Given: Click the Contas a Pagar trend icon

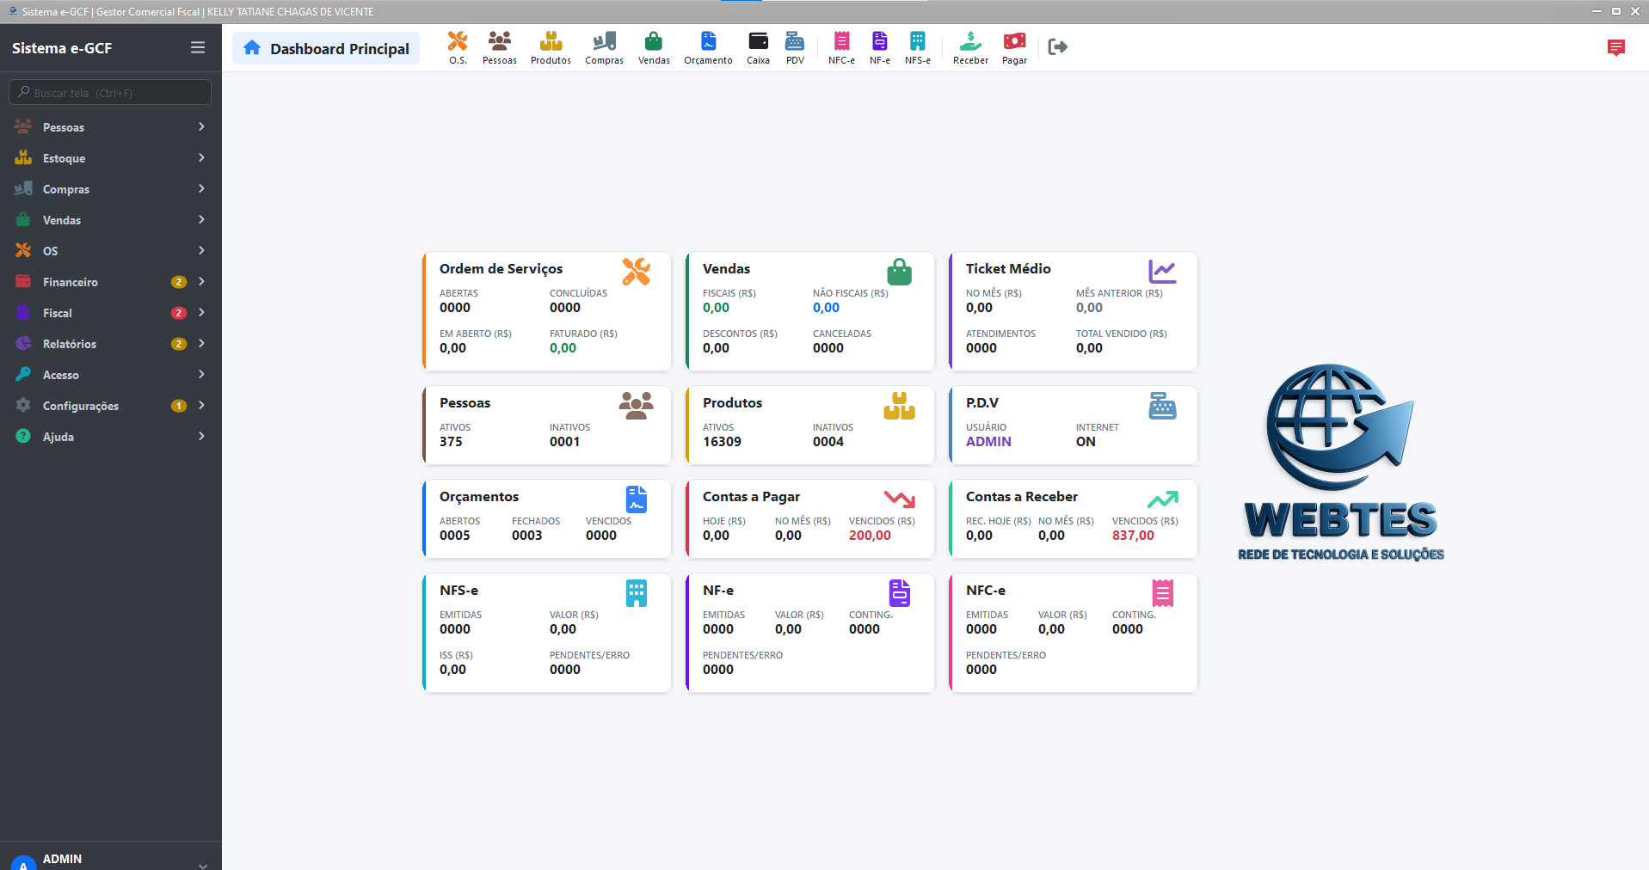Looking at the screenshot, I should [x=900, y=499].
